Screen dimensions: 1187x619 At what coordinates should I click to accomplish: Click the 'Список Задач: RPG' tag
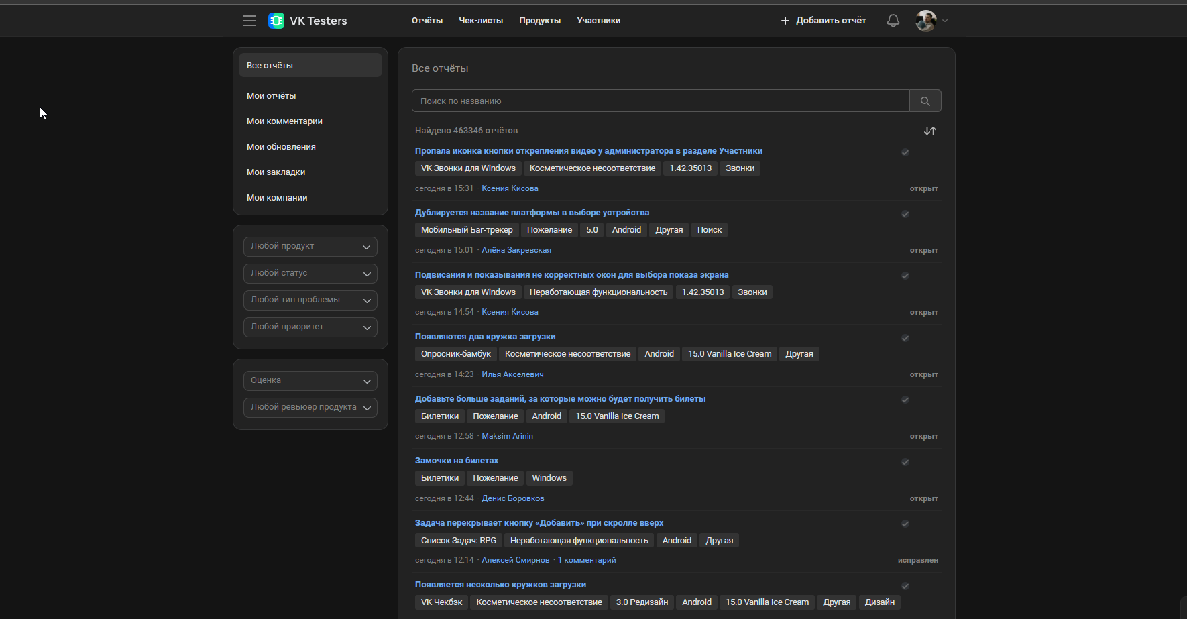[x=459, y=541]
